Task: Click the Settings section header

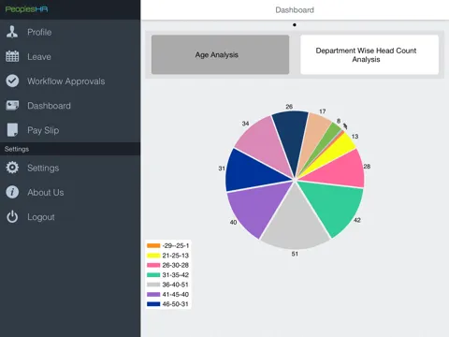Action: [x=70, y=149]
